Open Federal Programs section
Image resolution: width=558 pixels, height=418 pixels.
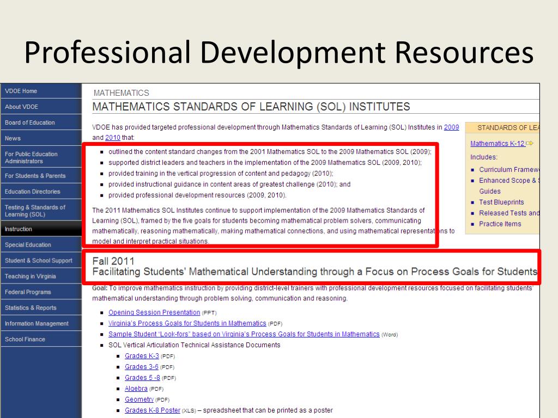pos(41,292)
